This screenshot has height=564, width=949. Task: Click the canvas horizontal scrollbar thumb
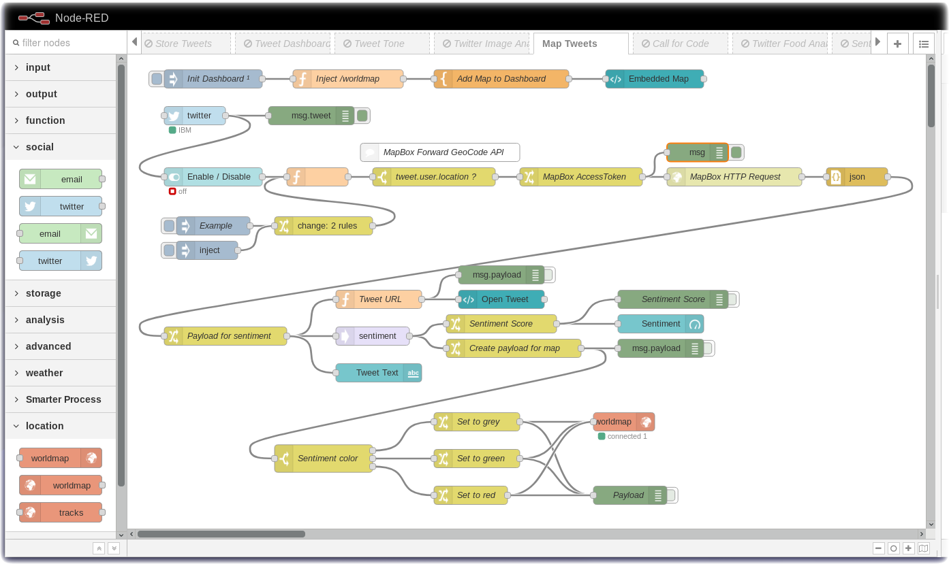[x=221, y=534]
